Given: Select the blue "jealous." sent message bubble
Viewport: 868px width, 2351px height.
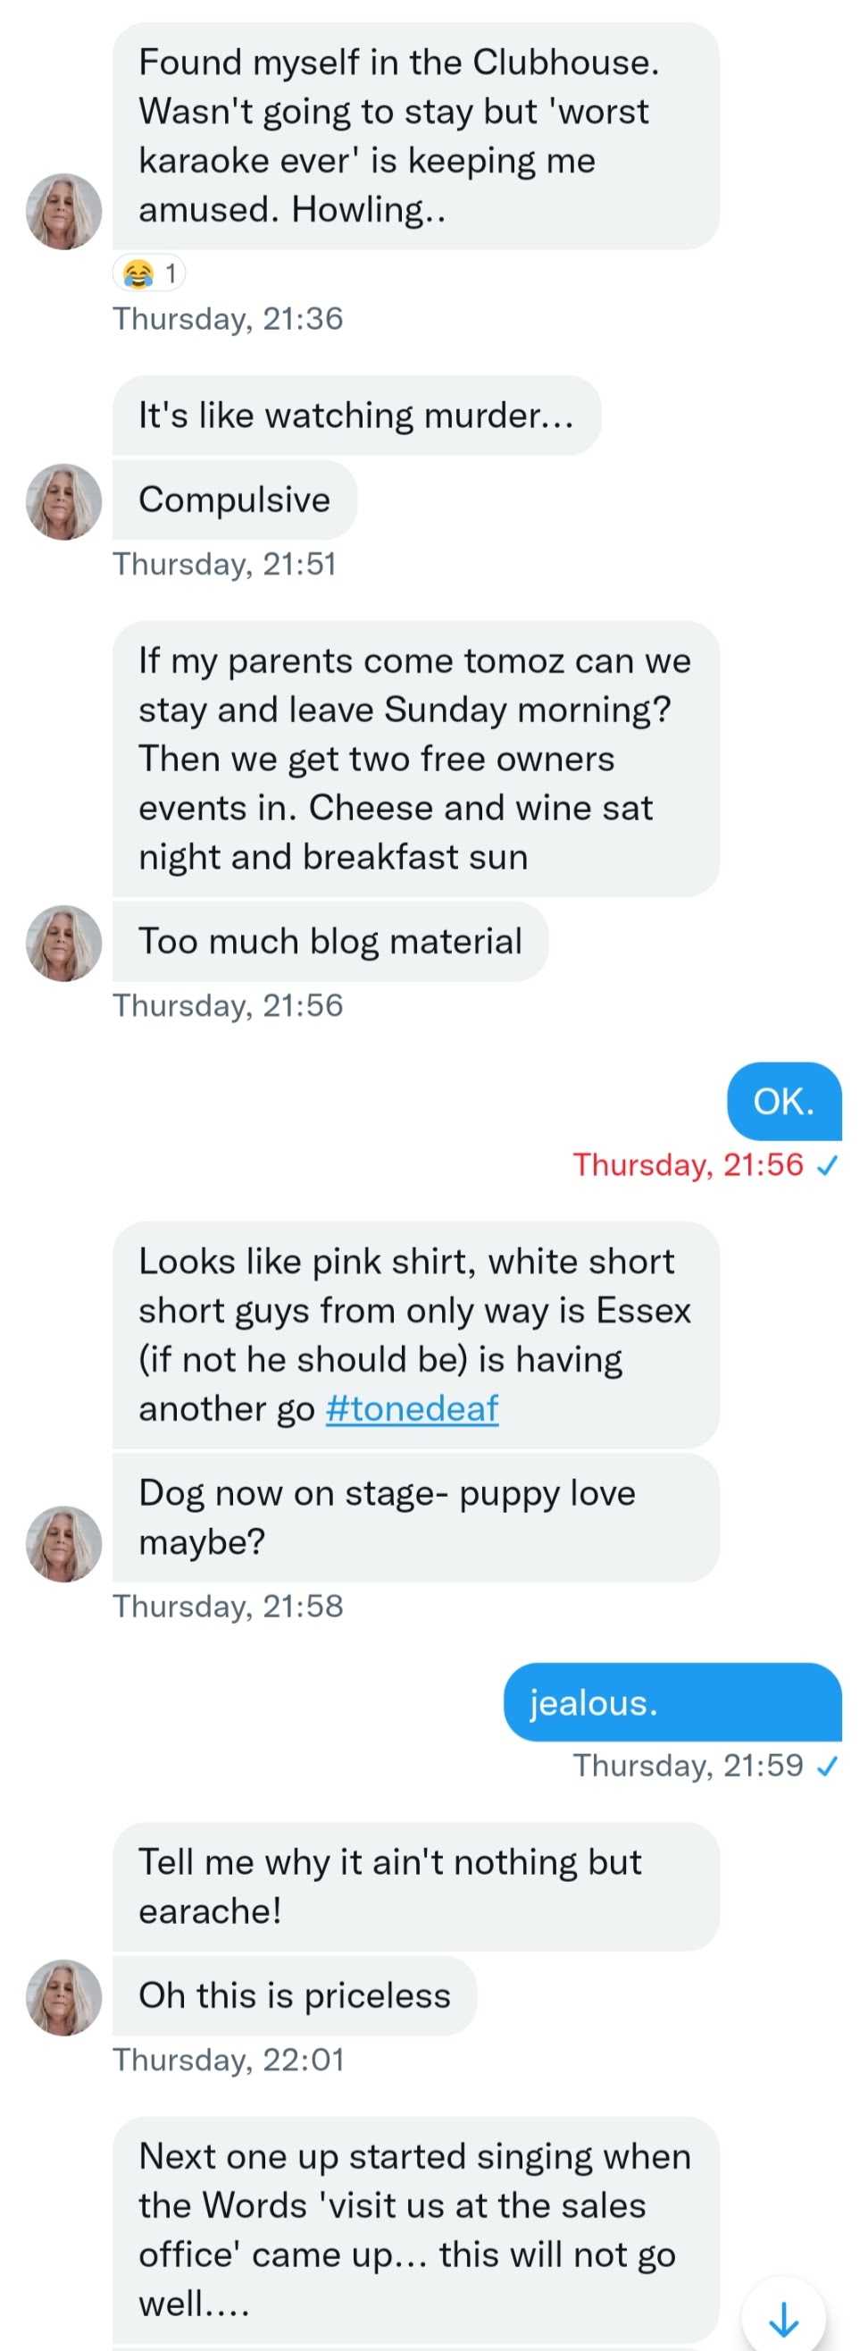Looking at the screenshot, I should [672, 1702].
